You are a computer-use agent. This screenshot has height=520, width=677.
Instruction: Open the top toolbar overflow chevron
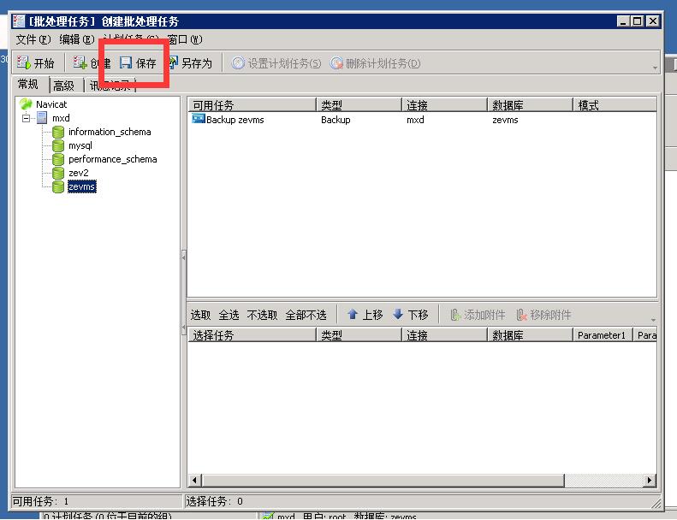[655, 68]
